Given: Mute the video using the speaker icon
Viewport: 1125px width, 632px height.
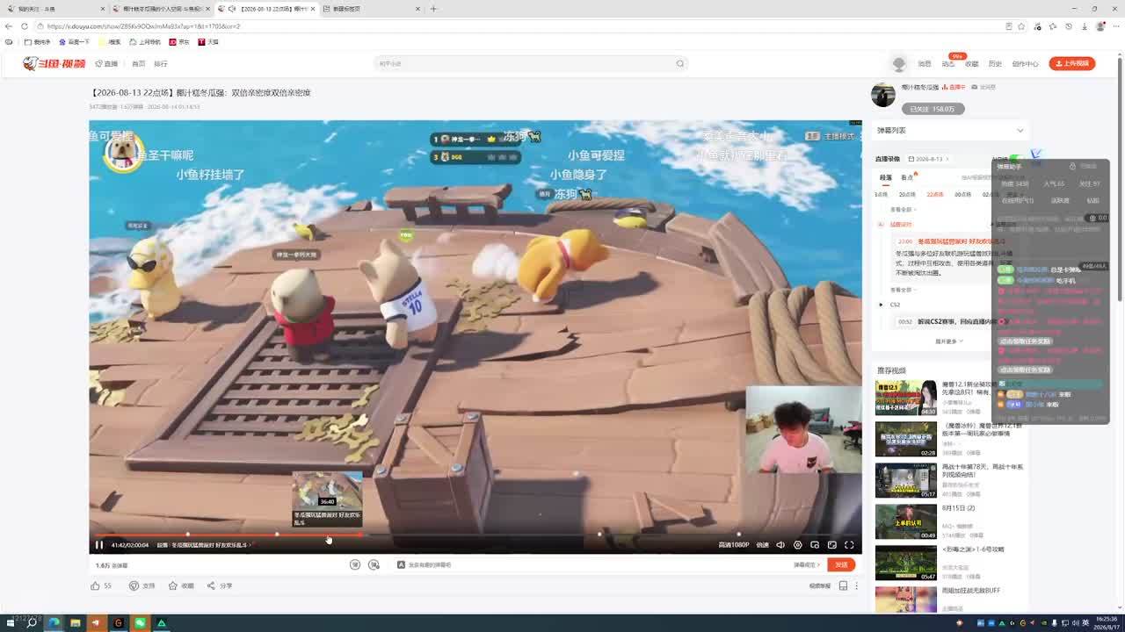Looking at the screenshot, I should point(780,545).
